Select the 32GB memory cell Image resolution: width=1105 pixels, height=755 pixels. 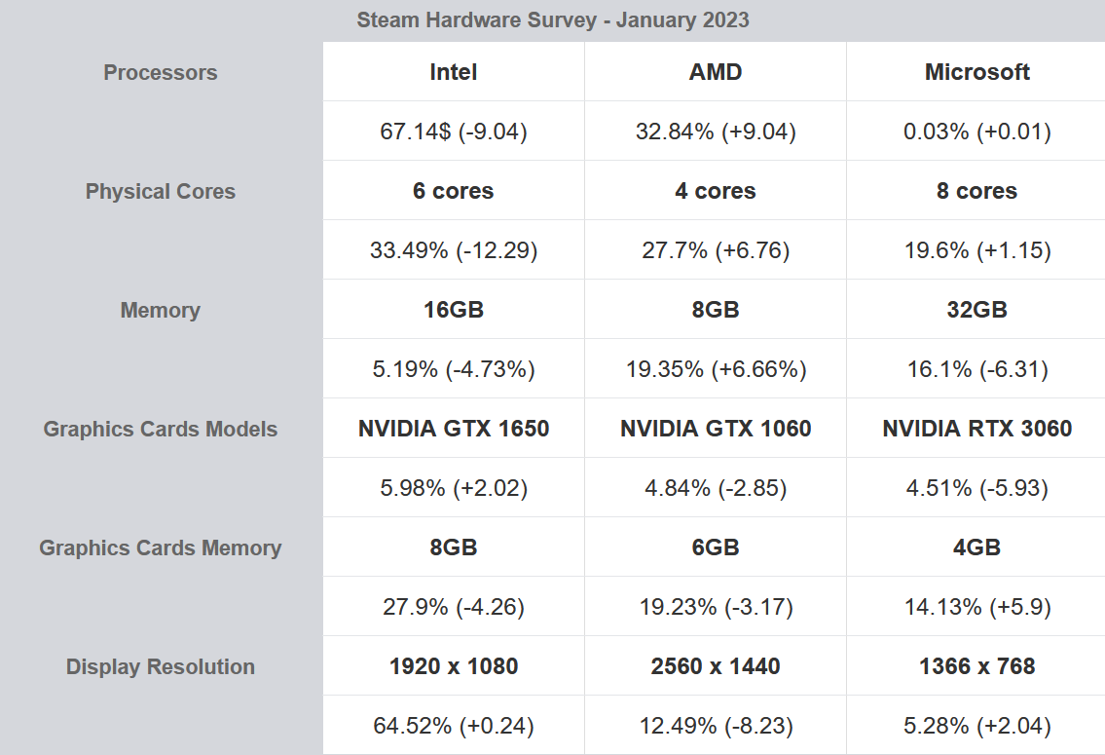[x=976, y=310]
